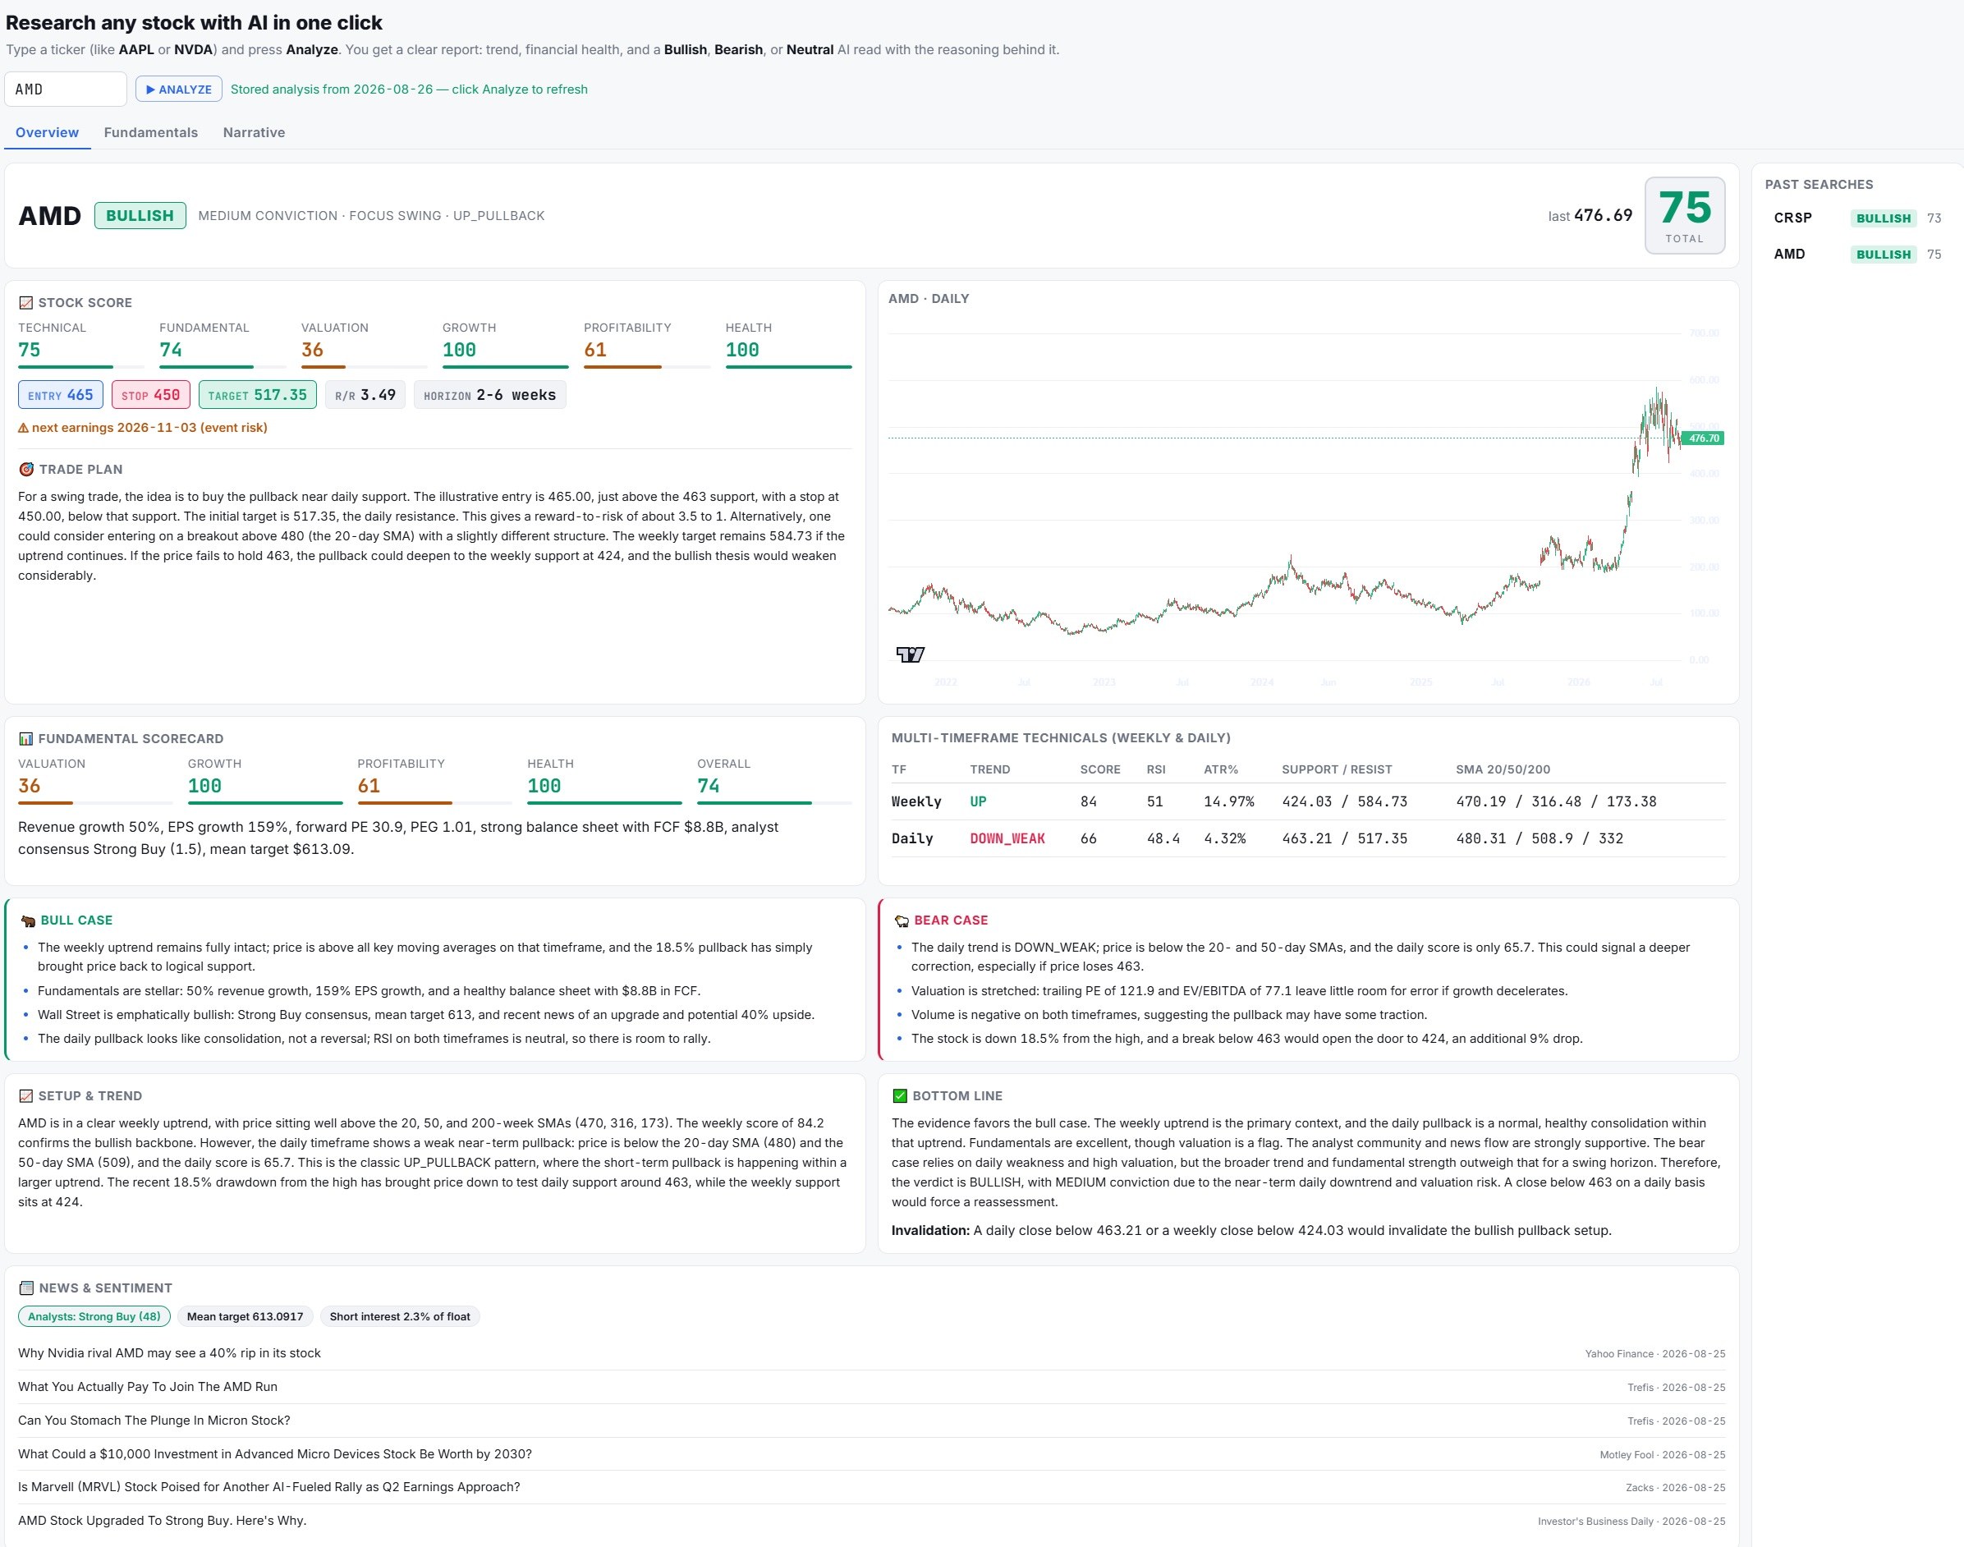Click the Stock Score Profitability 61 progress bar

[x=646, y=367]
